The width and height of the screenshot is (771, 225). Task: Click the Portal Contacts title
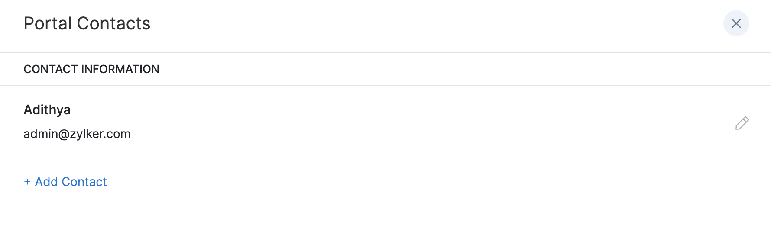[87, 23]
